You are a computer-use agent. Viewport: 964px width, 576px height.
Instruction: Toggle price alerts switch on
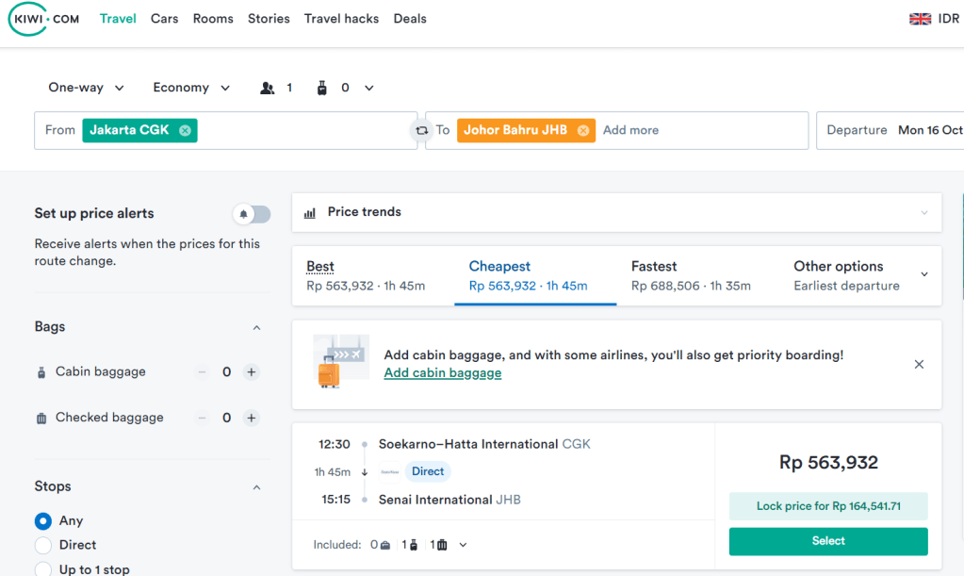point(252,214)
